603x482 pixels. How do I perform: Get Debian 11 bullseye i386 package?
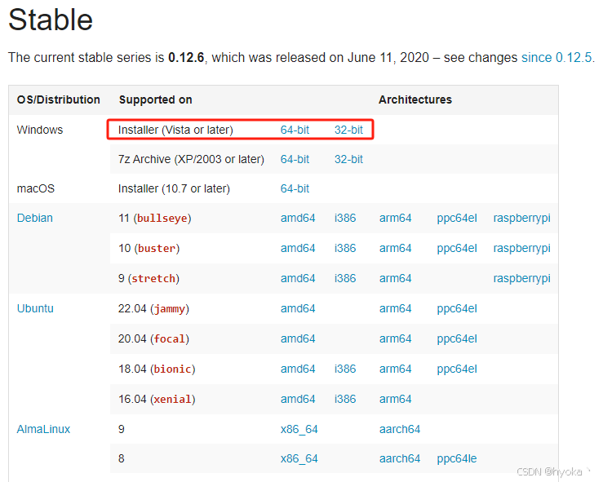(345, 218)
